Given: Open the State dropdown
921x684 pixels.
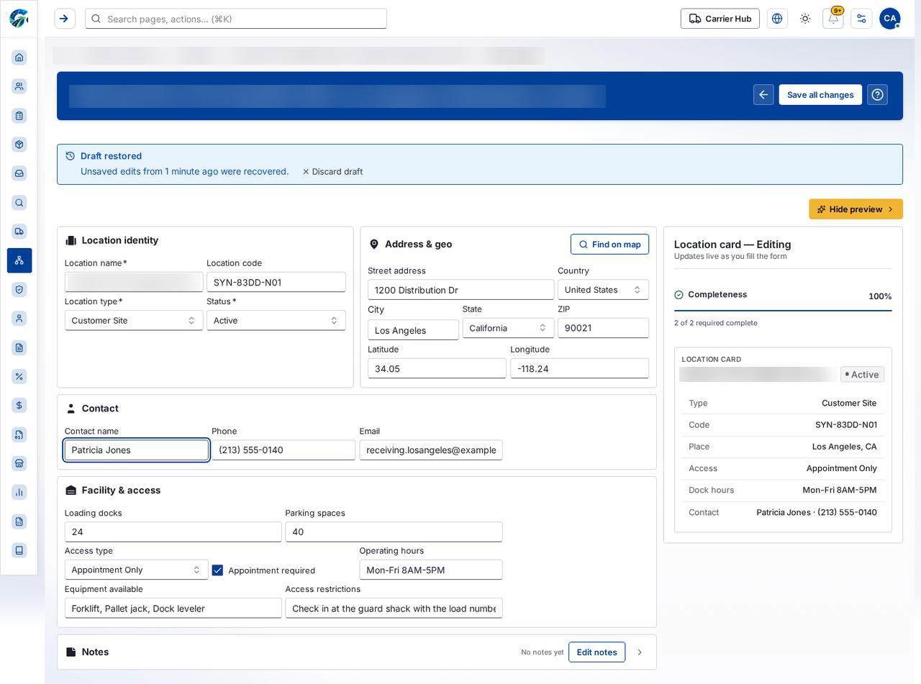Looking at the screenshot, I should coord(508,328).
